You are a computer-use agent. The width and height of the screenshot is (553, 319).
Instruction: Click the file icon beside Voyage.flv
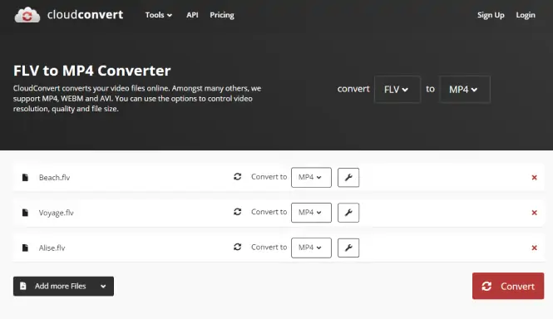(25, 213)
